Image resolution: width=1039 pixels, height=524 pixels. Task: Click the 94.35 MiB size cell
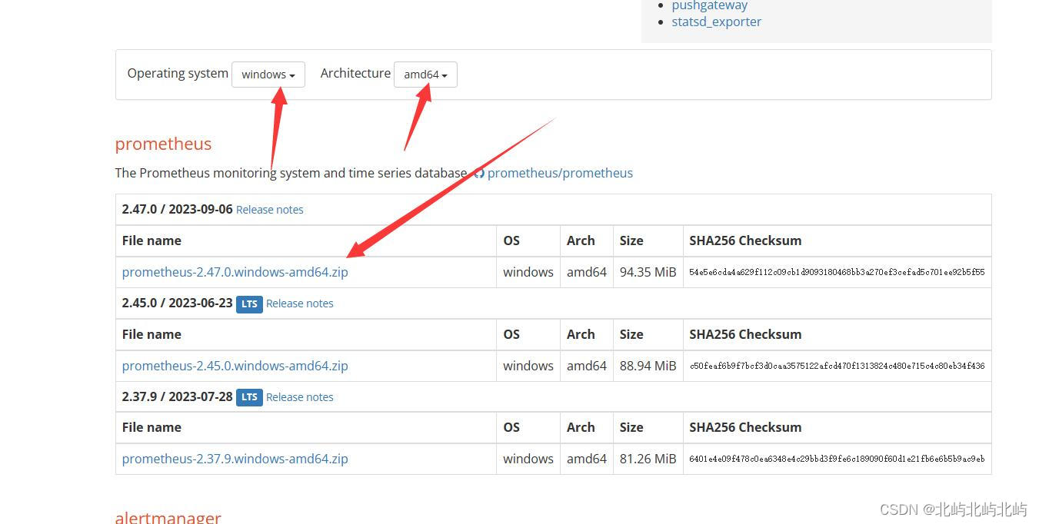click(648, 272)
